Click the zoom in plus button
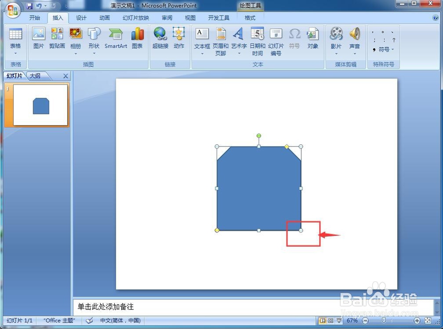This screenshot has width=443, height=329. [x=417, y=321]
